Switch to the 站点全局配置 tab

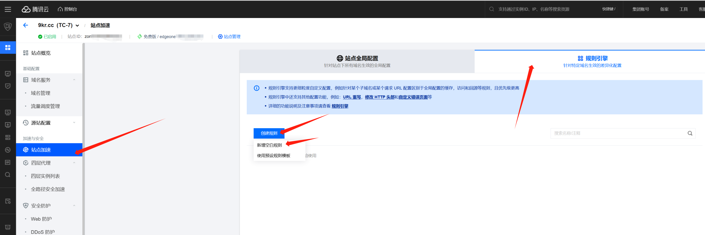click(357, 61)
